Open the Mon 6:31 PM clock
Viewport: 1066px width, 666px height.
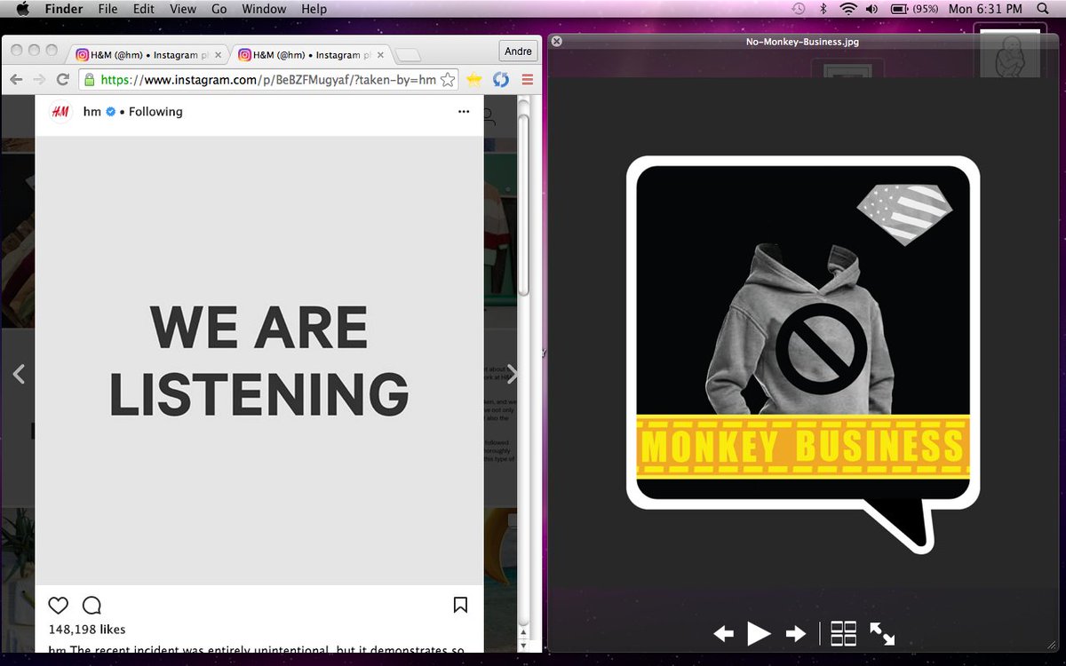(x=985, y=9)
